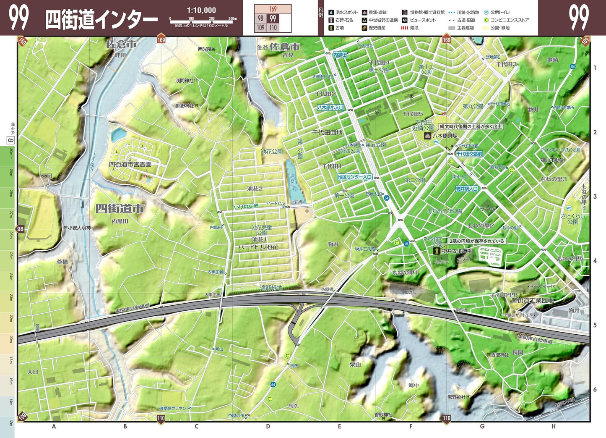Click the 公園・緑地 yellow legend swatch
This screenshot has height=438, width=606.
click(x=486, y=28)
